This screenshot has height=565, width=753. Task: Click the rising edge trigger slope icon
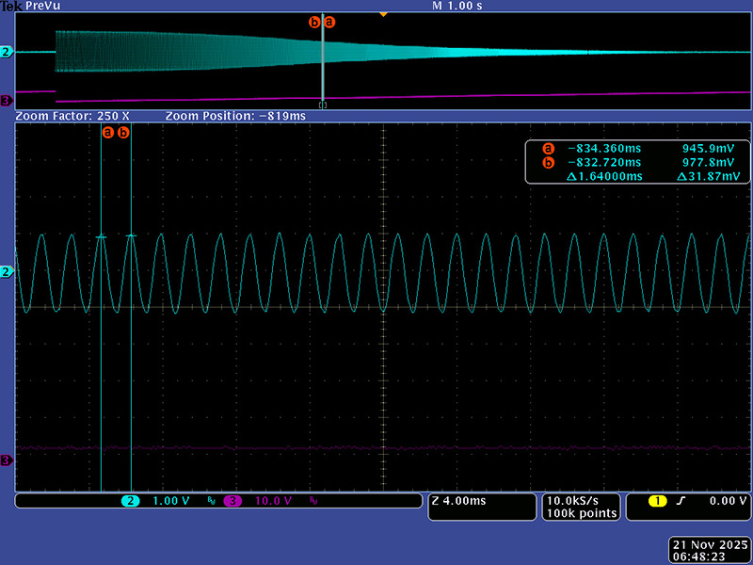tap(680, 501)
